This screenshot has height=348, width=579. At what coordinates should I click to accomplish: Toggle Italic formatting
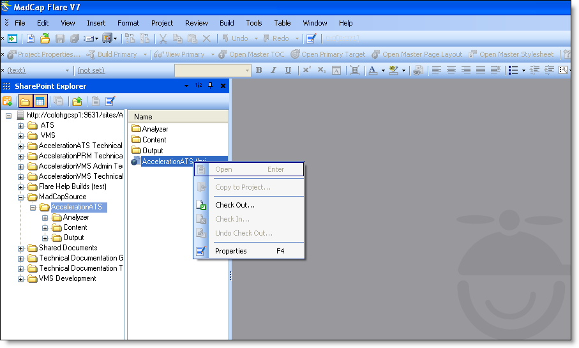[x=273, y=70]
